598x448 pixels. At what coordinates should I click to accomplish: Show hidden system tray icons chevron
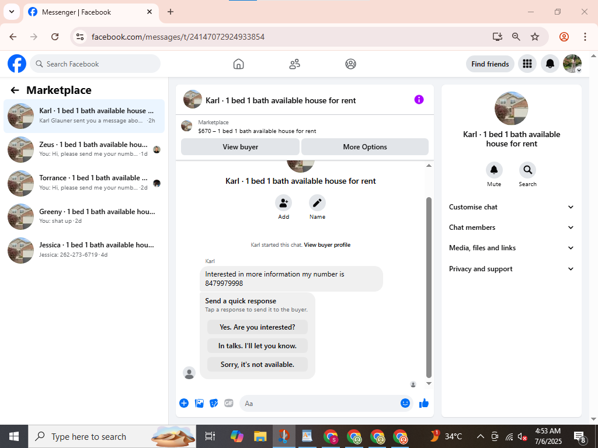tap(481, 436)
